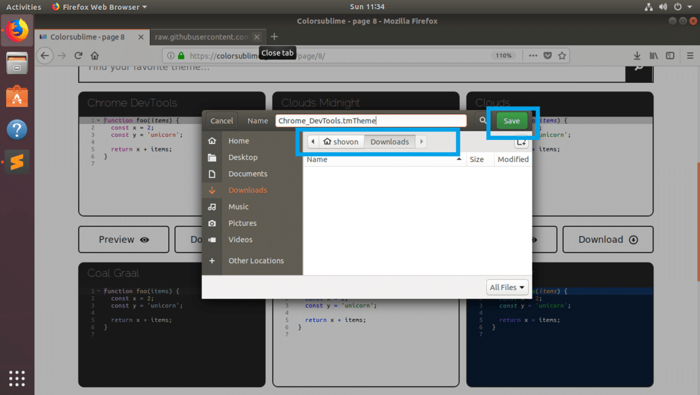Click the green padlock security icon
Screen dimensions: 700x395
[181, 56]
